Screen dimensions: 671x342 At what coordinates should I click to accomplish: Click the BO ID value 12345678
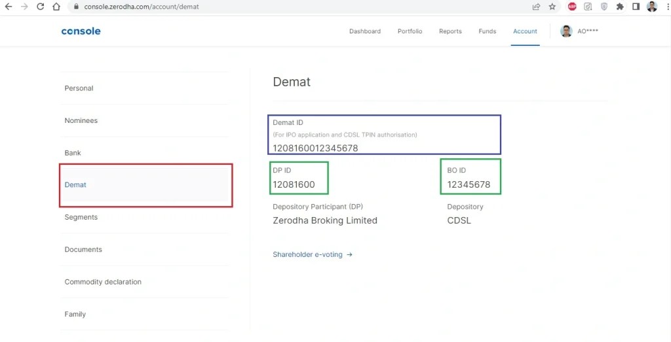469,184
